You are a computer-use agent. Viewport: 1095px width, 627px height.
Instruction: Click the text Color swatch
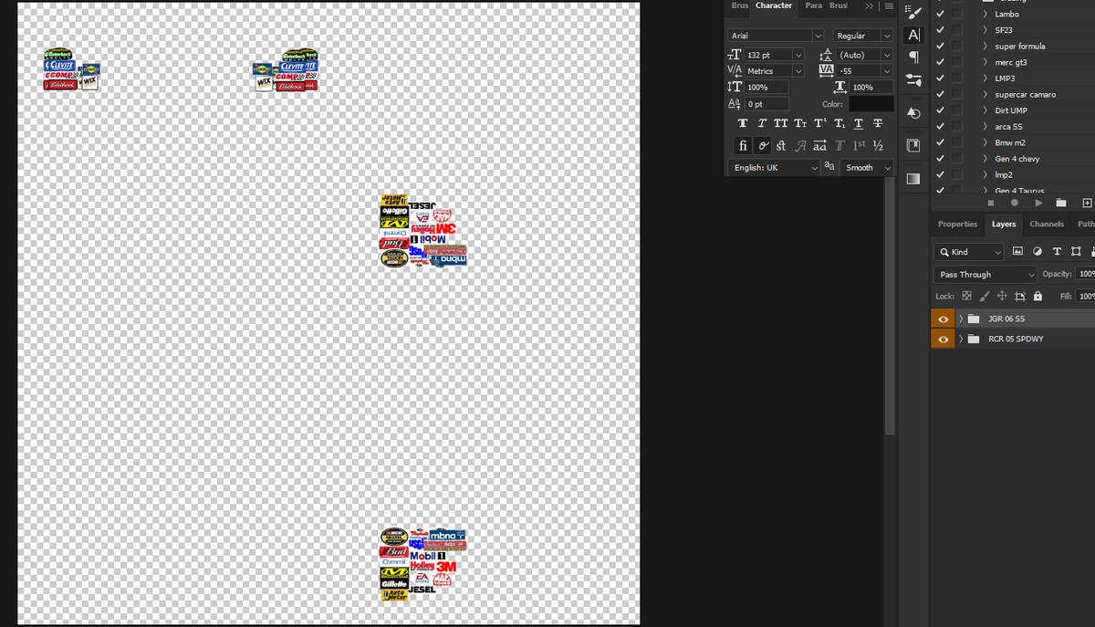871,104
